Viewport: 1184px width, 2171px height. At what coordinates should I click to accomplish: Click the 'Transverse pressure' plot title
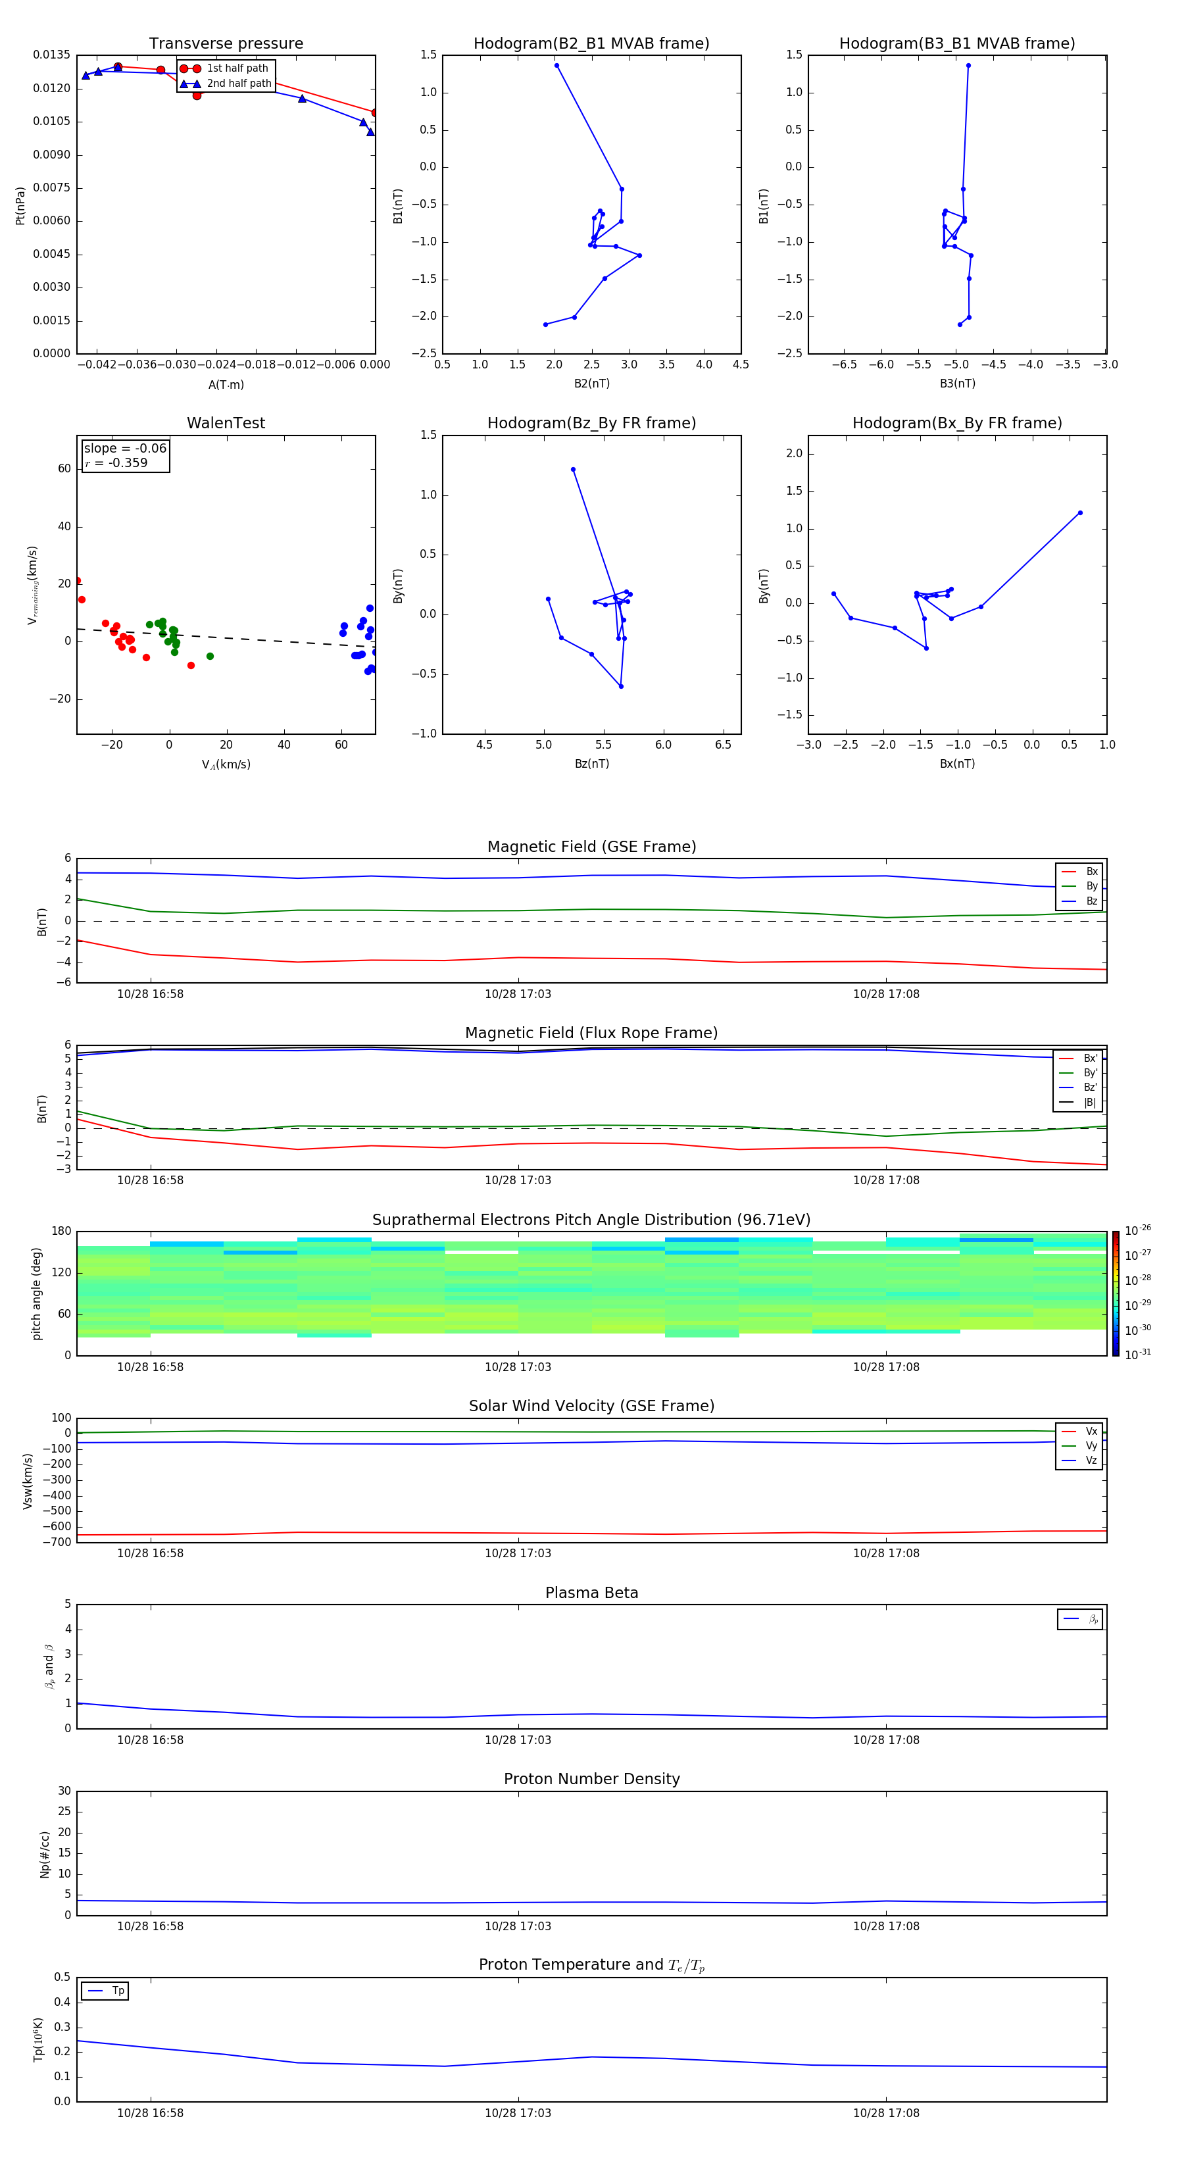pyautogui.click(x=226, y=44)
